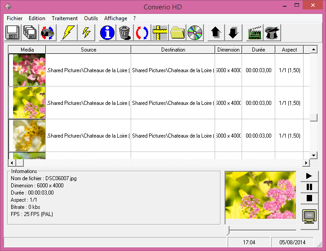This screenshot has height=251, width=326.
Task: Pause the preview playback
Action: tap(309, 187)
